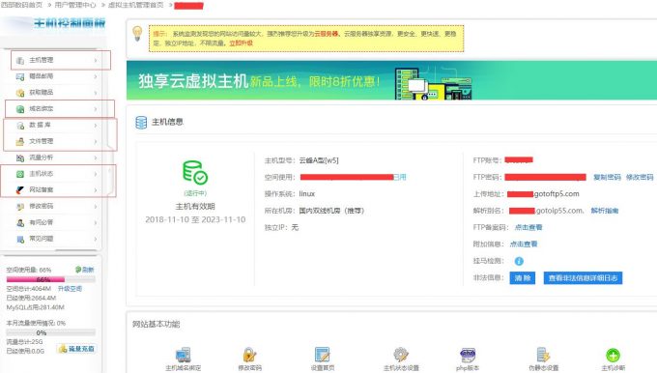The image size is (657, 373).
Task: Click the lightbulb tip icon
Action: coord(137,34)
